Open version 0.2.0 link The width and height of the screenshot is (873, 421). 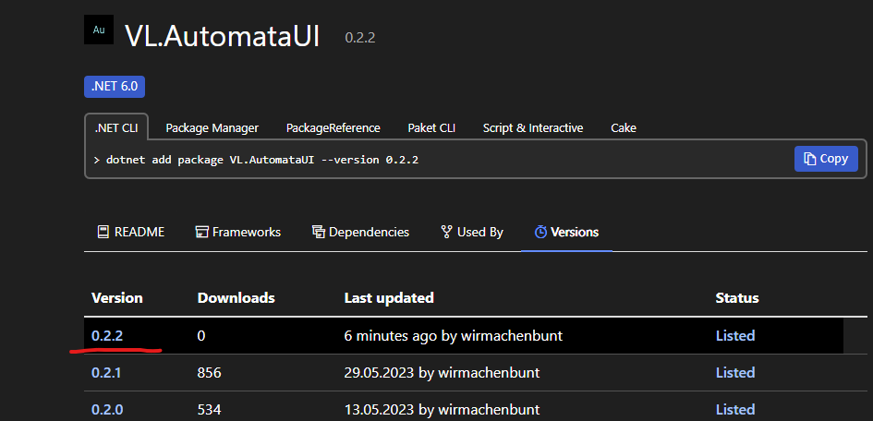tap(107, 410)
